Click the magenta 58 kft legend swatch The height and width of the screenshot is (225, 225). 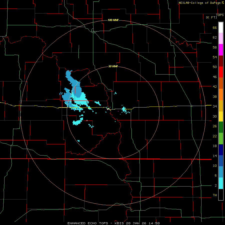click(221, 50)
